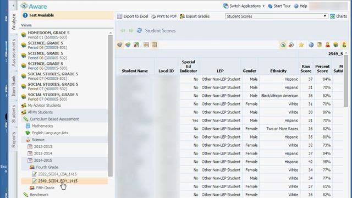This screenshot has width=352, height=198.
Task: Click the rightmost student person toolbar icon
Action: pos(344,45)
